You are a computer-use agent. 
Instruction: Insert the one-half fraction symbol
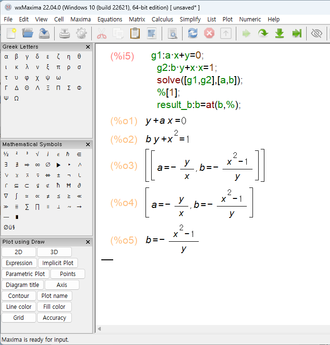[x=6, y=154]
